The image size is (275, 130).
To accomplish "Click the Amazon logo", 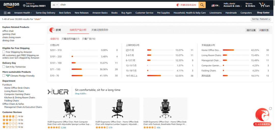I will pos(11,5).
